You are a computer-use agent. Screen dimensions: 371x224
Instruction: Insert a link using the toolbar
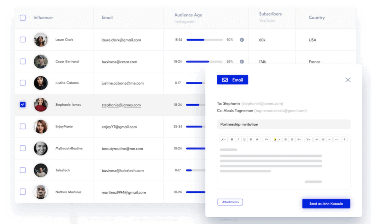click(x=316, y=139)
